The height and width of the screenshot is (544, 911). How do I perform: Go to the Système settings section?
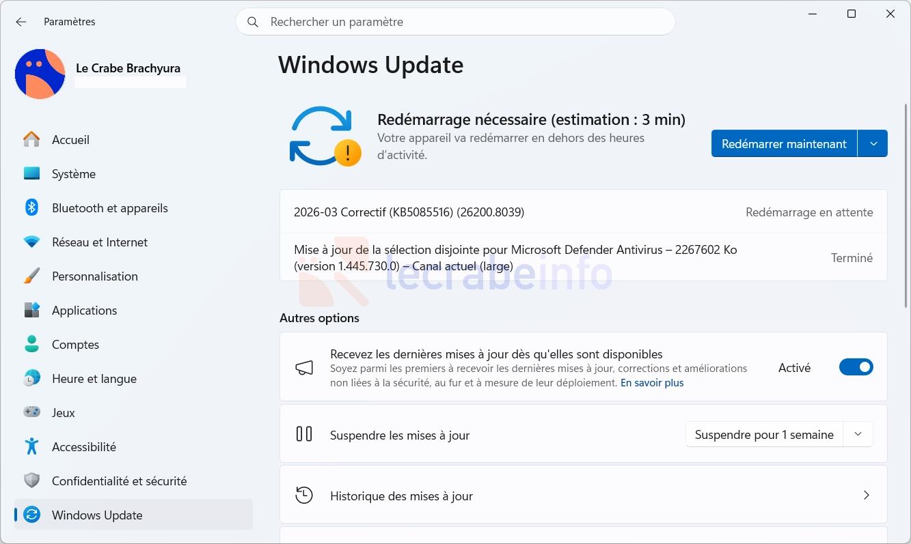[74, 174]
